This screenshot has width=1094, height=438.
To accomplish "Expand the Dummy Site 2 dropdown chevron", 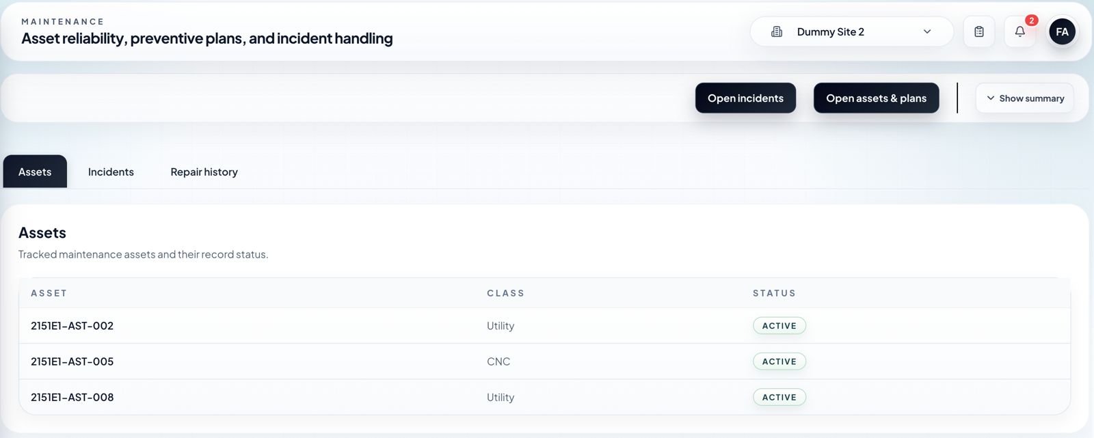I will click(927, 31).
